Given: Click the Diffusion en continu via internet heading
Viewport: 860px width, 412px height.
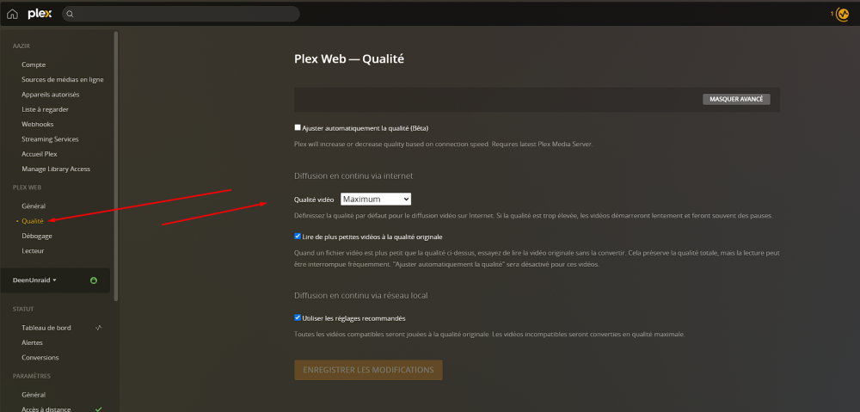Looking at the screenshot, I should [353, 176].
